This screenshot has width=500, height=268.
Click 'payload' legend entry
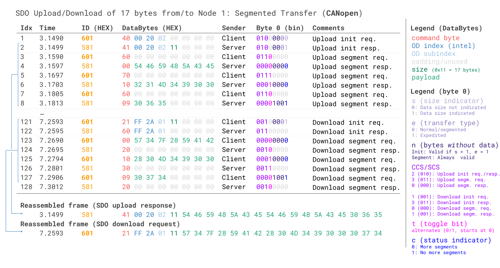click(426, 77)
